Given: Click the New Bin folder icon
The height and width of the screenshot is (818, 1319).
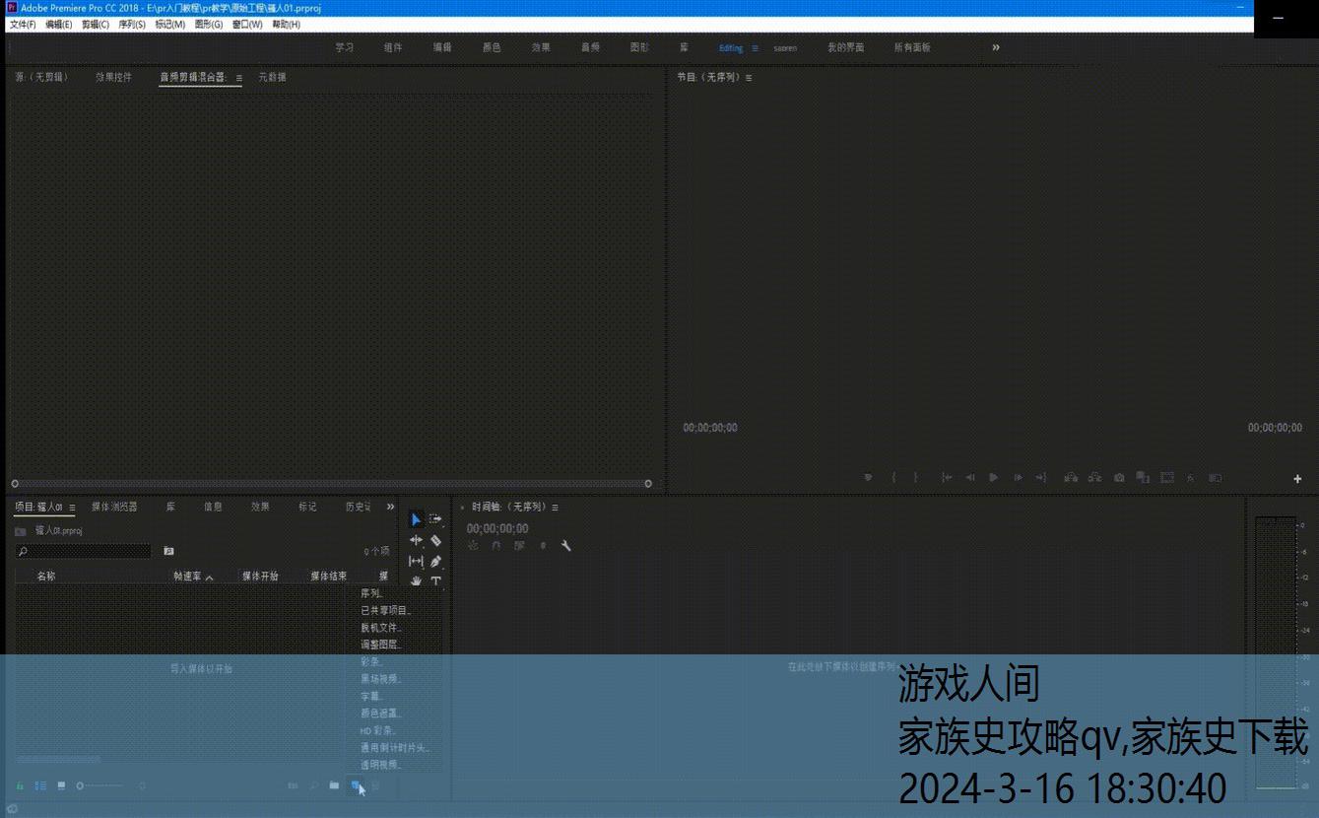Looking at the screenshot, I should [x=334, y=785].
